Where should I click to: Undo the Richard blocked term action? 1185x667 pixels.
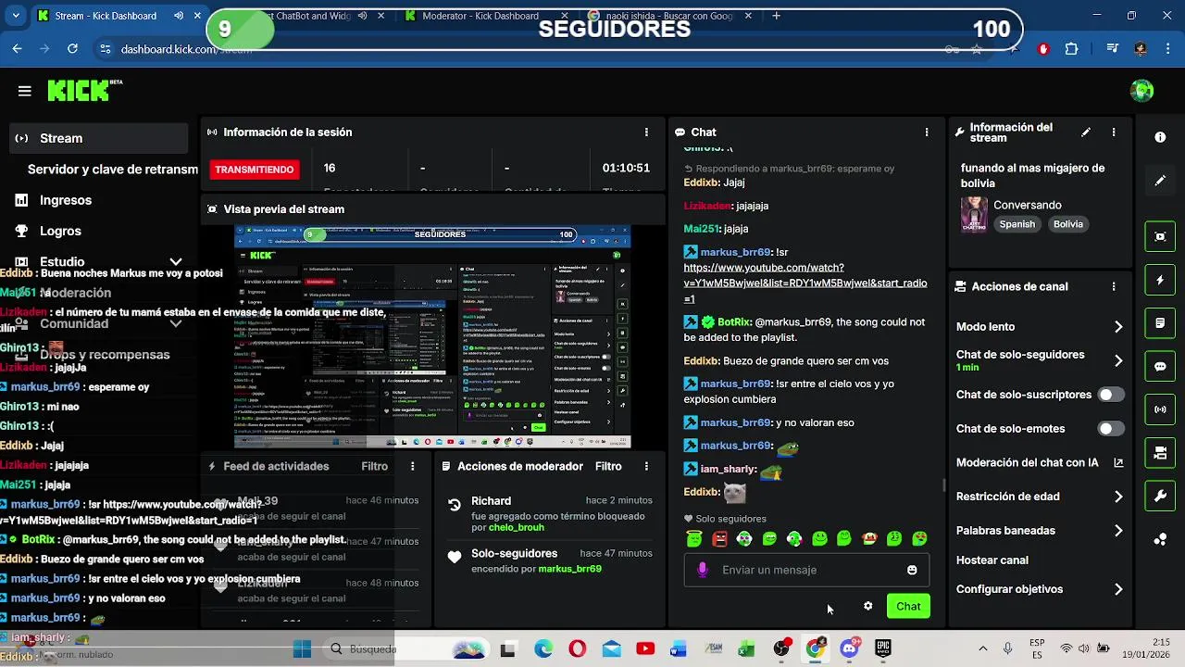click(x=455, y=505)
